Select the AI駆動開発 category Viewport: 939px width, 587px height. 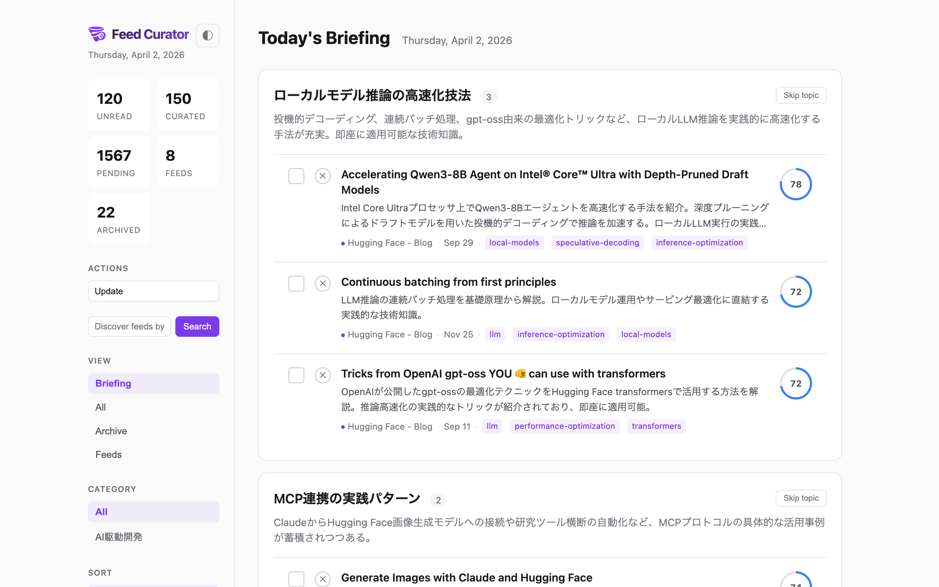119,537
